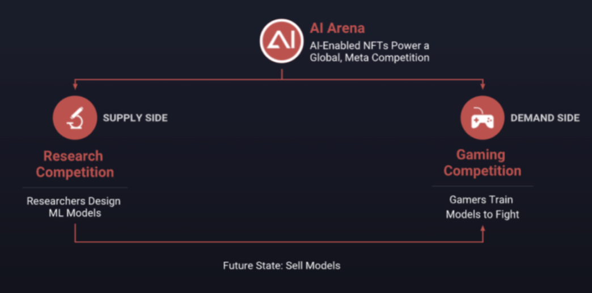
Task: Select the gamepad controller icon
Action: pos(482,118)
